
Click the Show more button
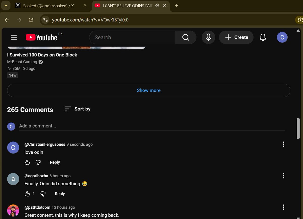tap(148, 90)
